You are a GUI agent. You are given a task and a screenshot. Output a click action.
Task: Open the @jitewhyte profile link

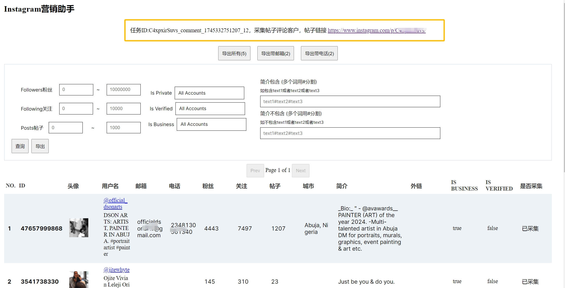point(116,270)
